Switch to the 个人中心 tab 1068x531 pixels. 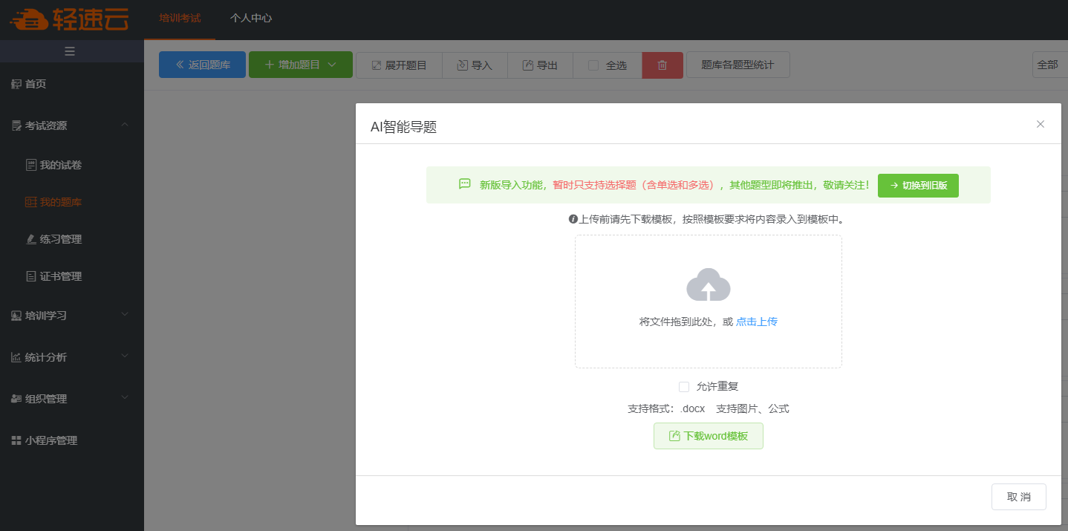[251, 18]
